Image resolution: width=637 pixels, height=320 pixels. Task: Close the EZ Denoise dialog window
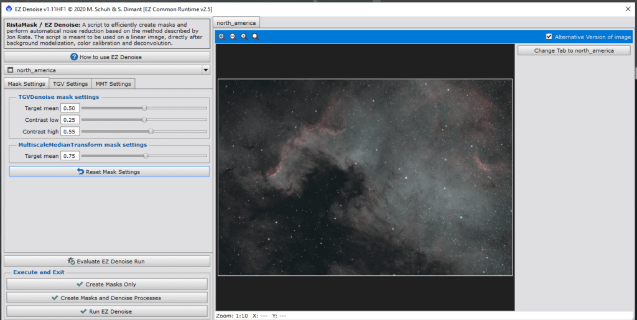coord(628,9)
